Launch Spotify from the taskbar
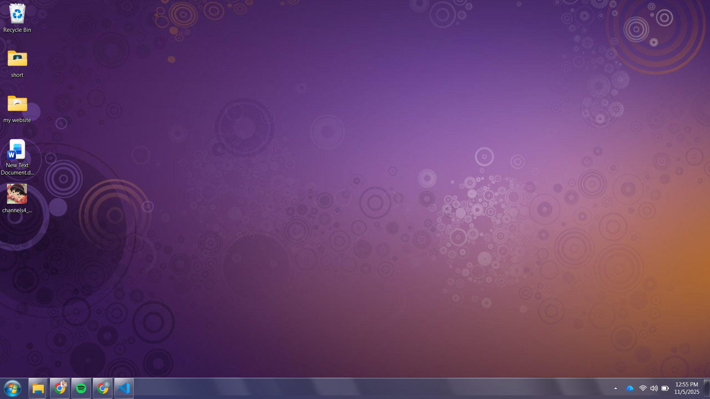 point(81,388)
